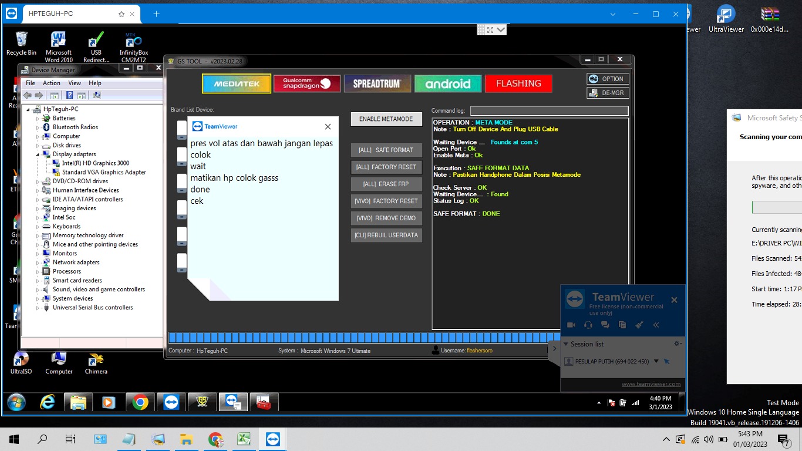Image resolution: width=802 pixels, height=451 pixels.
Task: Expand Universal Serial Bus controllers node
Action: pos(37,308)
